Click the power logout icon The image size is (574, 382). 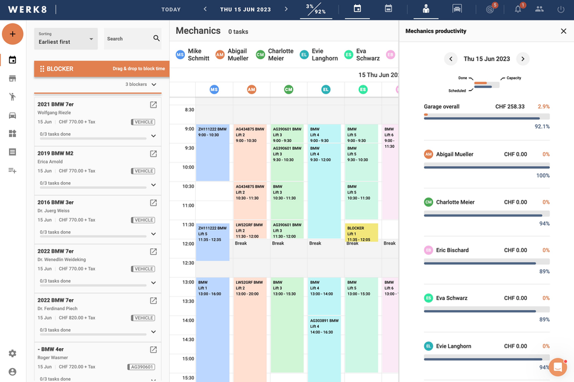(x=561, y=10)
